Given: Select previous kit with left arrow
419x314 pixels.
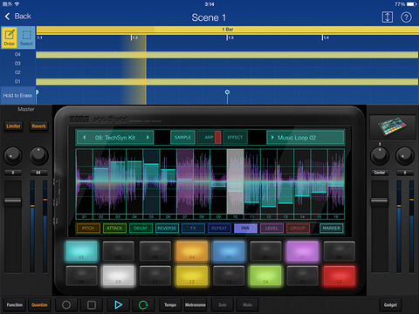Looking at the screenshot, I should [85, 137].
